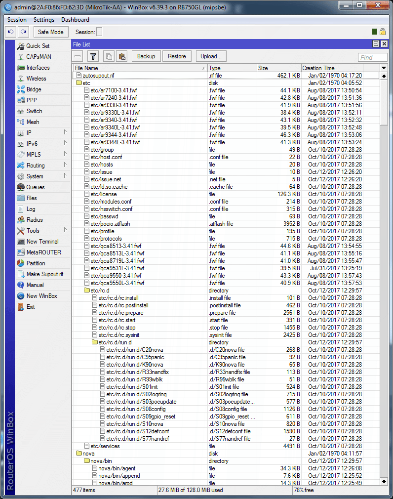This screenshot has width=393, height=499.
Task: Open the Settings menu
Action: pos(44,20)
